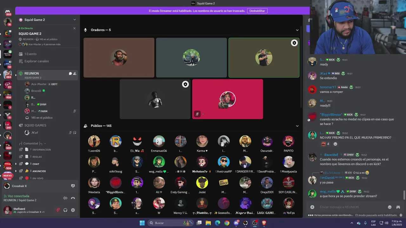This screenshot has height=228, width=406.
Task: Click the chat panel scrollbar
Action: (x=404, y=195)
